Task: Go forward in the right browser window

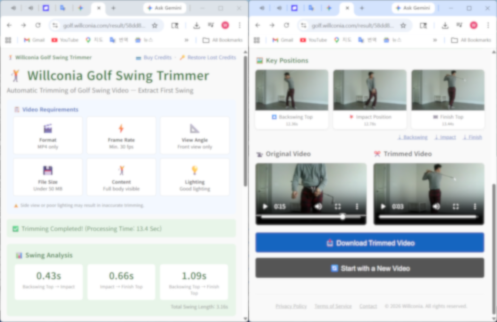Action: point(272,25)
